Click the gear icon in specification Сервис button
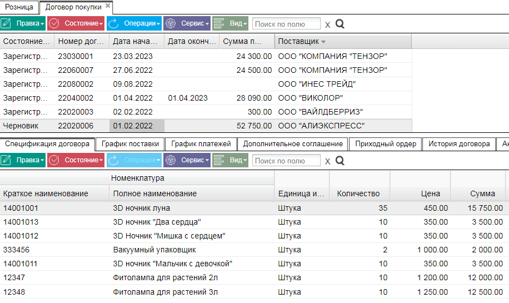Screen dimensions: 509x303 [x=171, y=160]
